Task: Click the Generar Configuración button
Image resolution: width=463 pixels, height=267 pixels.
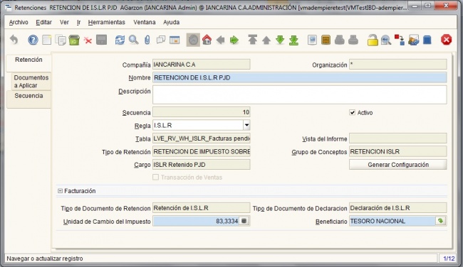Action: click(x=397, y=165)
